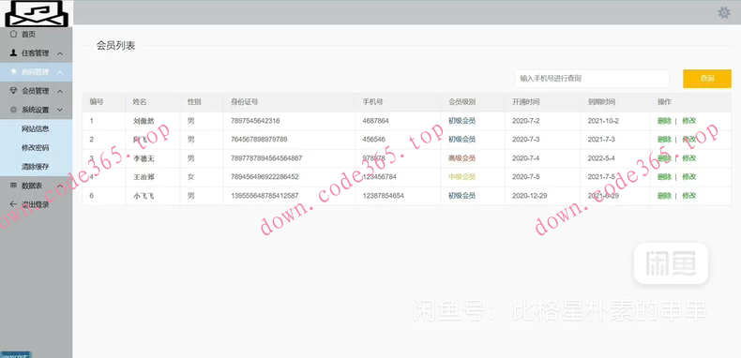Expand the 房间管理 chevron

pos(60,72)
